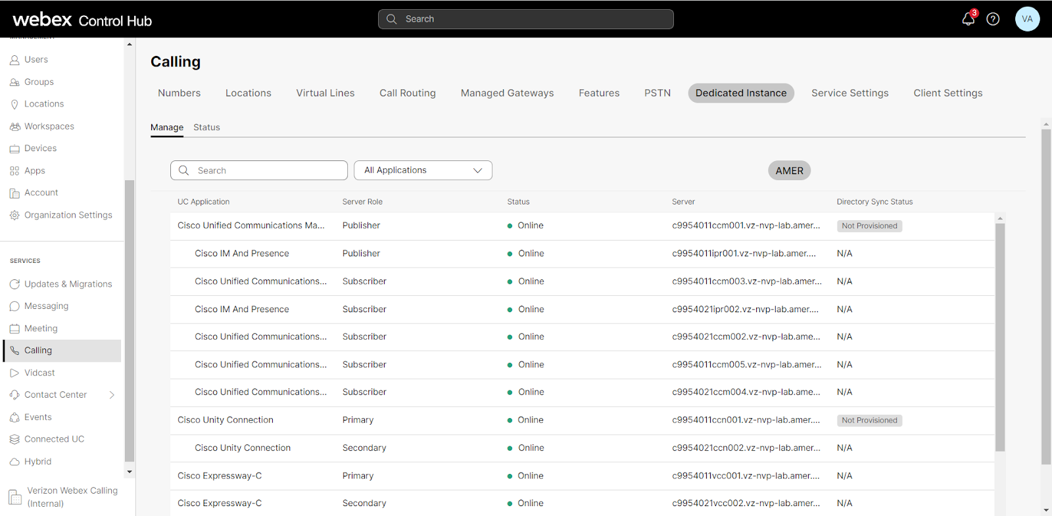1052x516 pixels.
Task: Click the global Search field in header
Action: tap(526, 19)
